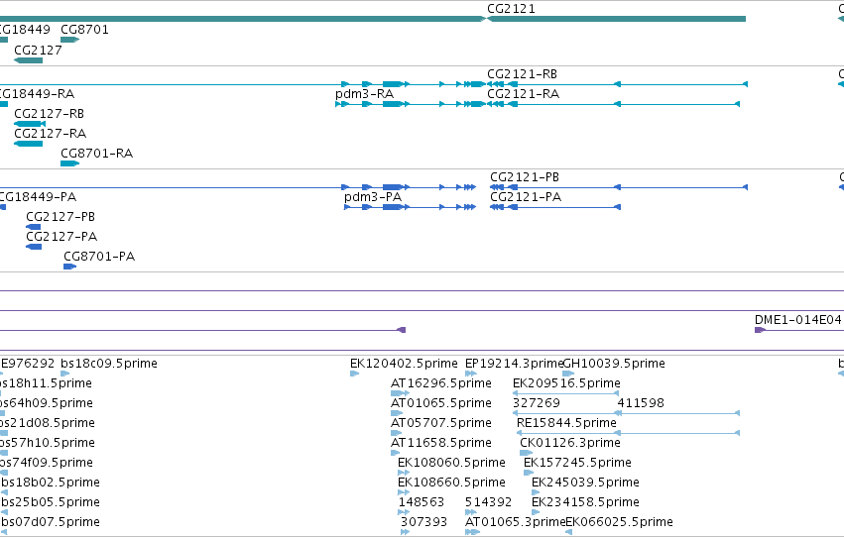Click the EK120402.5prime EST label
Viewport: 844px width, 537px height.
coord(404,364)
